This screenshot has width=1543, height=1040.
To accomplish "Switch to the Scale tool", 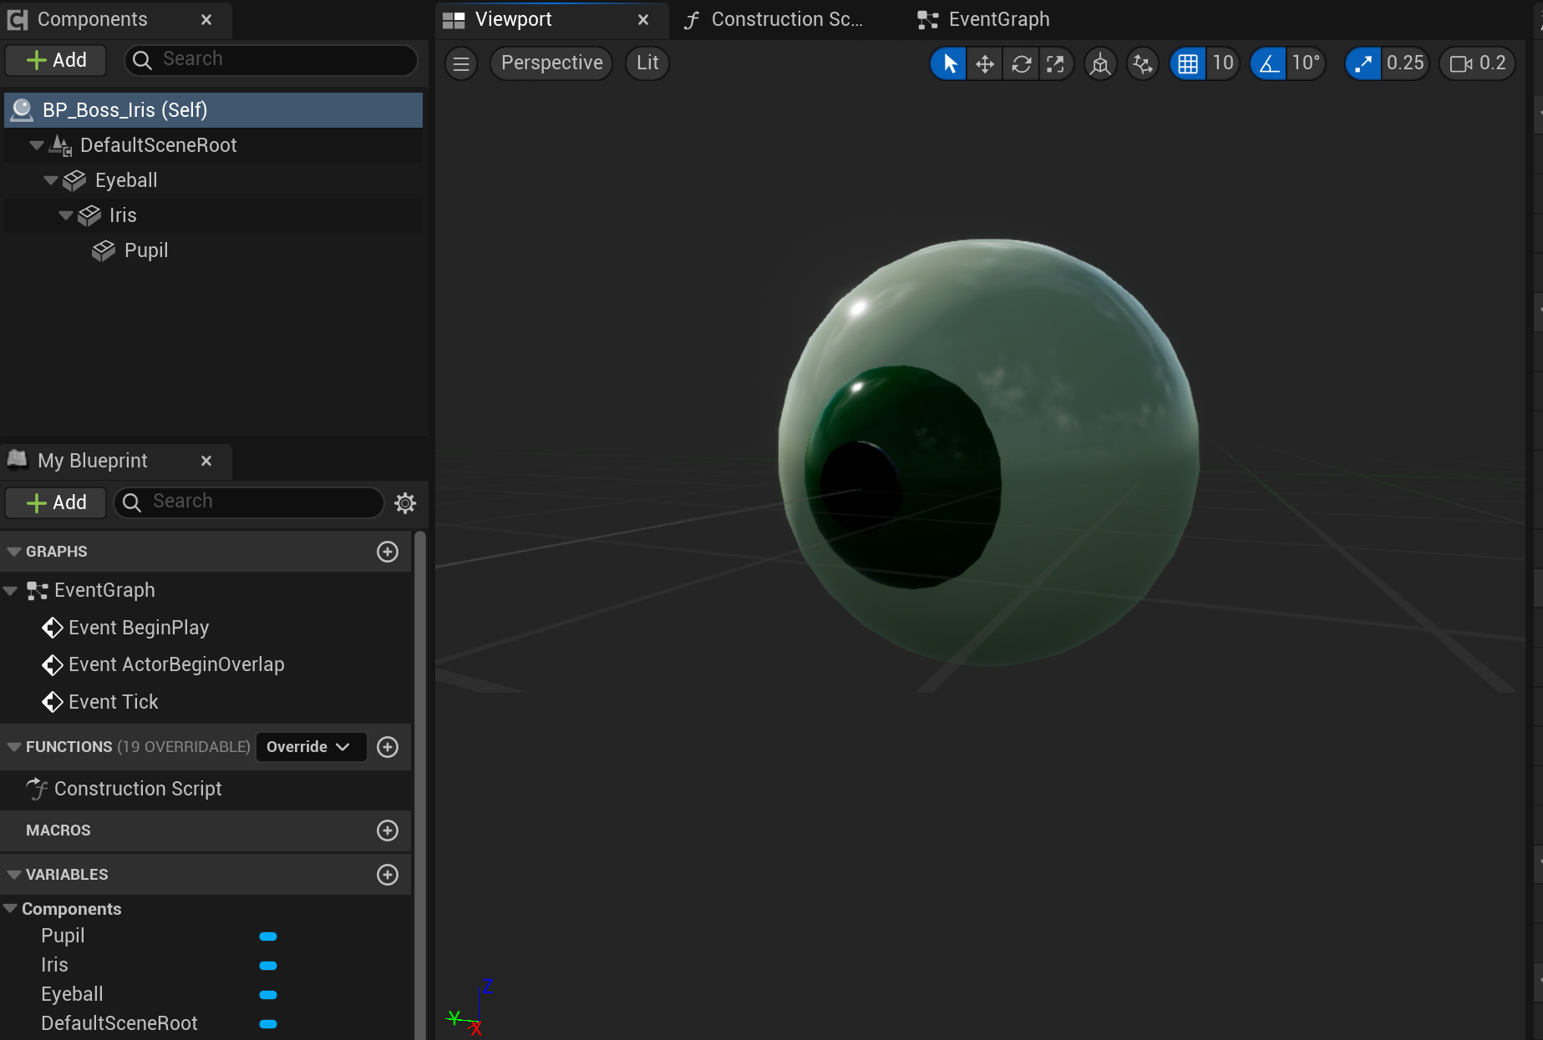I will click(x=1056, y=63).
